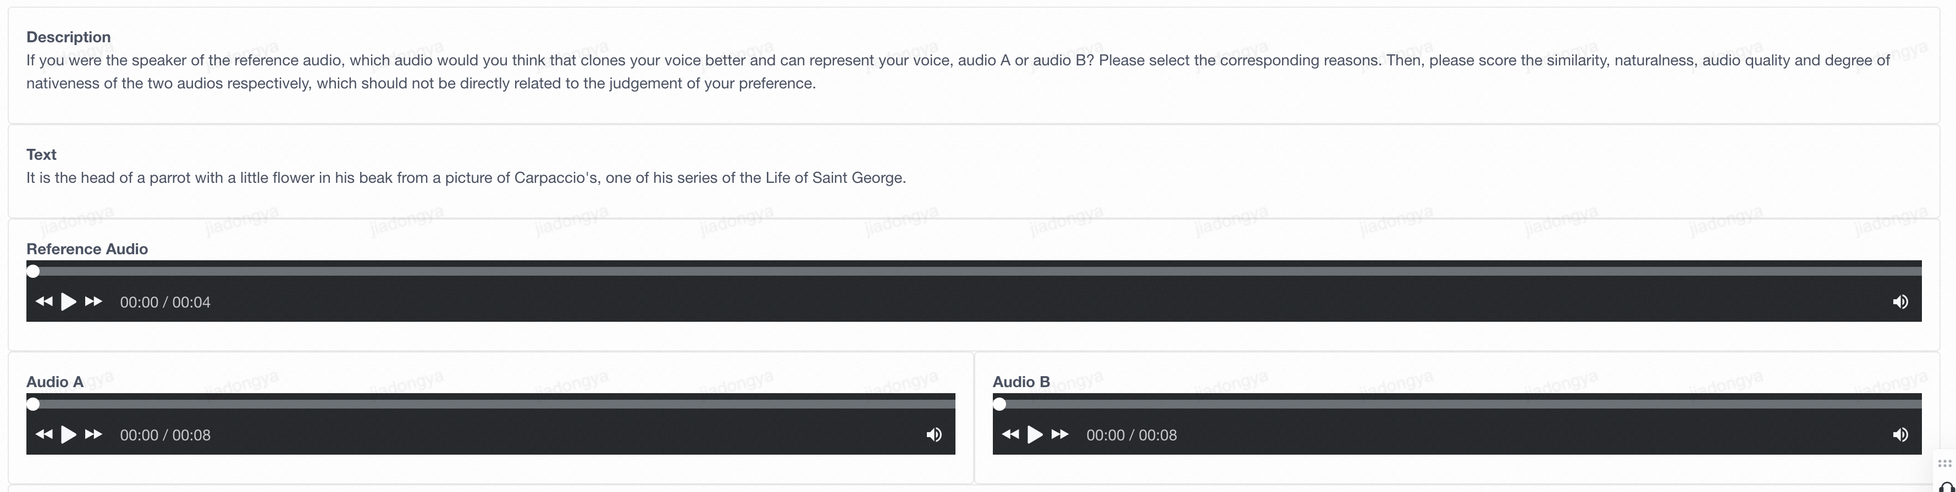1956x492 pixels.
Task: Click the Audio A progress bar
Action: tap(490, 404)
